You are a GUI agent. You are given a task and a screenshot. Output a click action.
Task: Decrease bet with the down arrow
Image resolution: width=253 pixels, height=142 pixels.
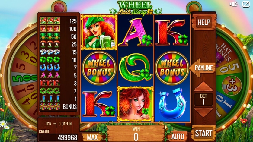(203, 112)
